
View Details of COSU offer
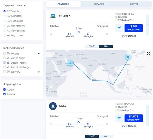coord(129,126)
